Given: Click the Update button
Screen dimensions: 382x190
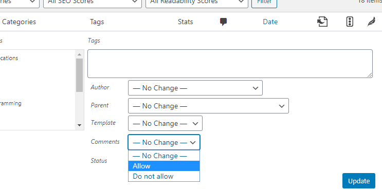Looking at the screenshot, I should coord(359,181).
